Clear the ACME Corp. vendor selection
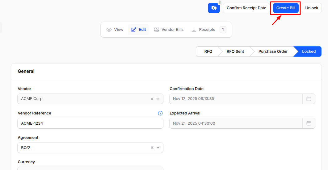Viewport: 328px width, 170px height. 152,99
